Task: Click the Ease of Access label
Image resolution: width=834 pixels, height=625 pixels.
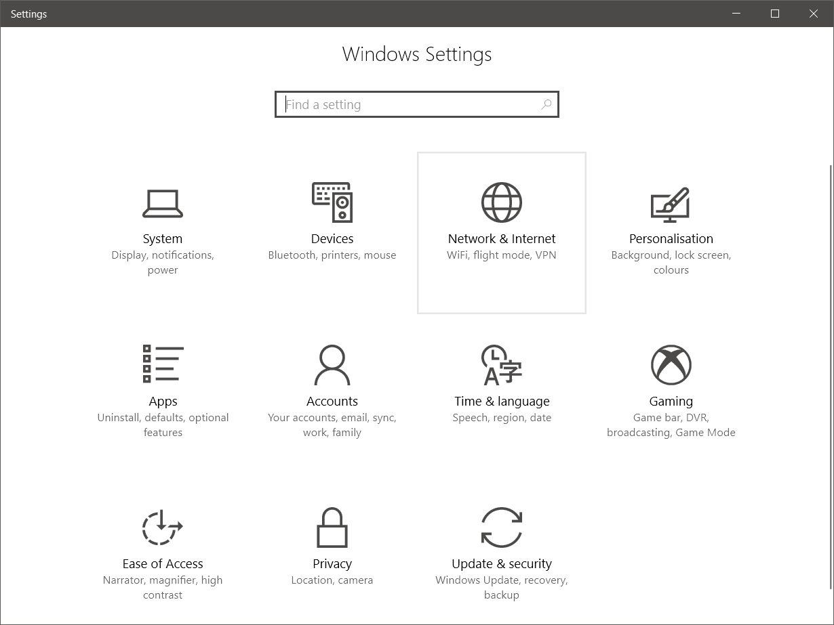Action: tap(163, 564)
